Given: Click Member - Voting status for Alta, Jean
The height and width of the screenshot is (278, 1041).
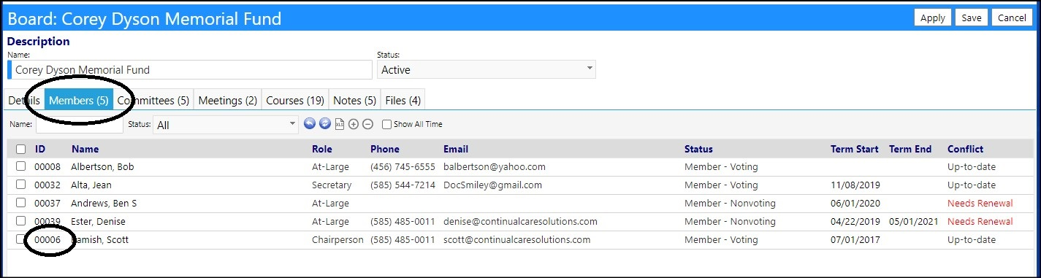Looking at the screenshot, I should tap(721, 185).
